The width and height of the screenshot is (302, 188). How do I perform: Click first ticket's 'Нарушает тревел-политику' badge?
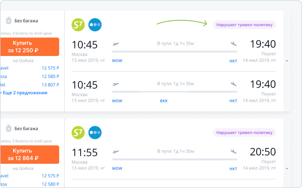click(x=244, y=25)
